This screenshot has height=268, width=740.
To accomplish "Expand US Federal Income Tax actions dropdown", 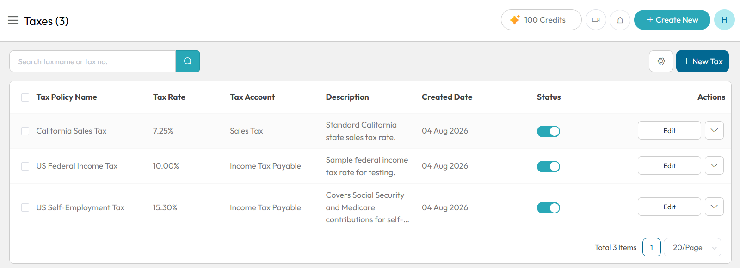I will click(714, 165).
